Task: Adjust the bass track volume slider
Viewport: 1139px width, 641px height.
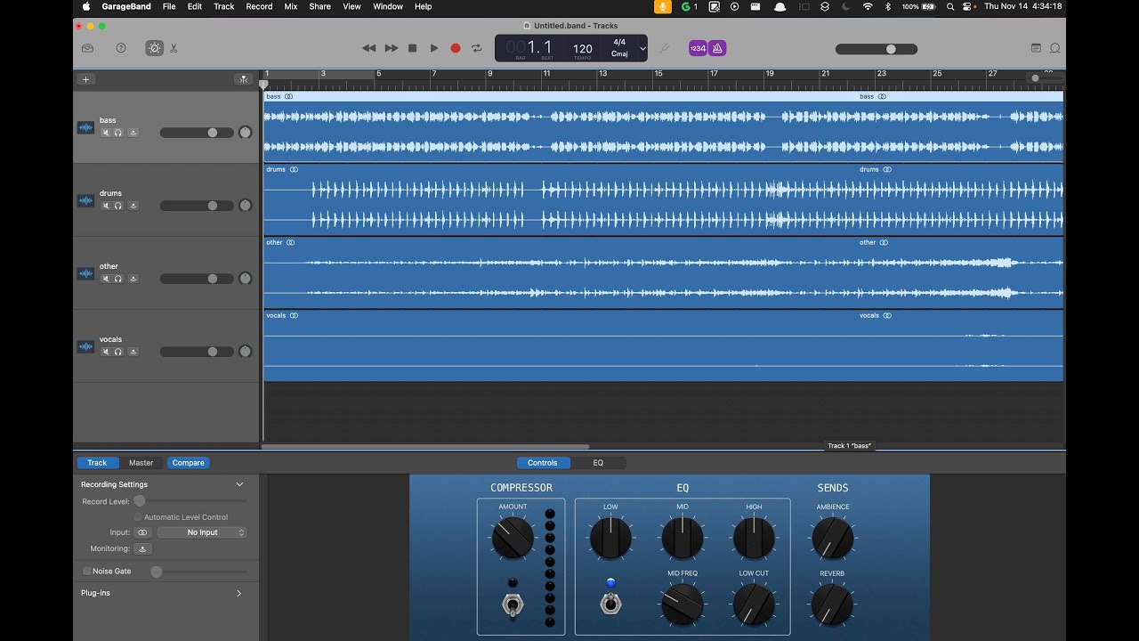Action: click(197, 133)
